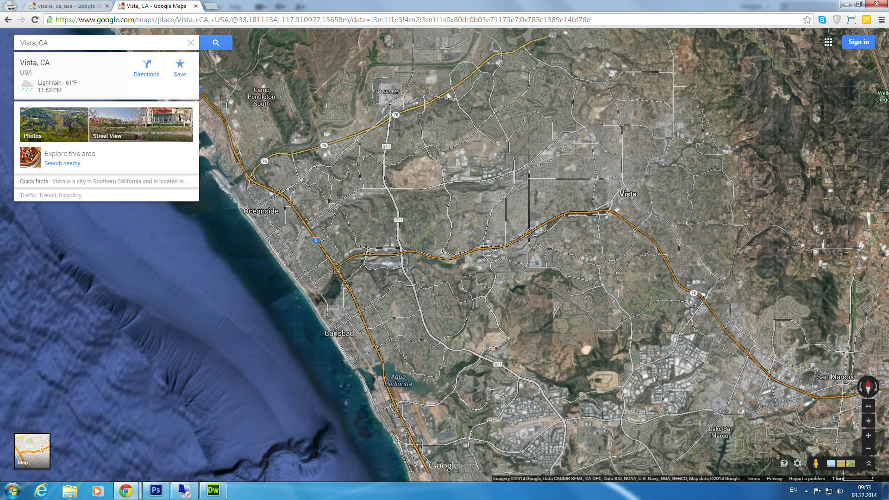Save Vista, CA with star icon

[x=180, y=68]
